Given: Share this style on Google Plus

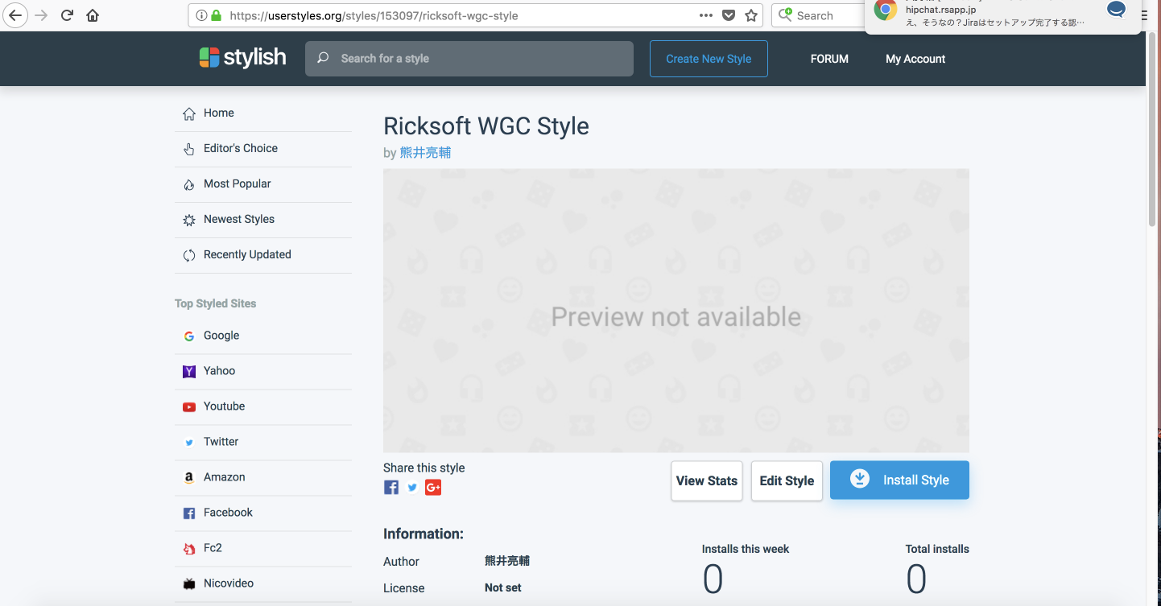Looking at the screenshot, I should tap(433, 487).
